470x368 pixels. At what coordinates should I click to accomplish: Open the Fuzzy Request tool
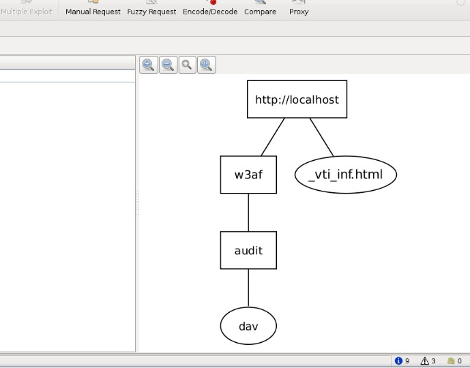[151, 8]
